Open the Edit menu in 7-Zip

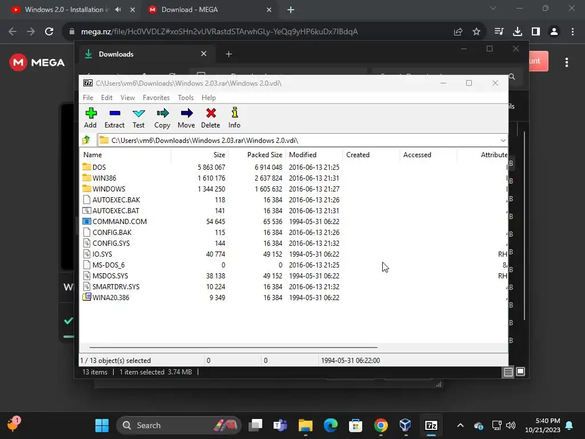[107, 97]
